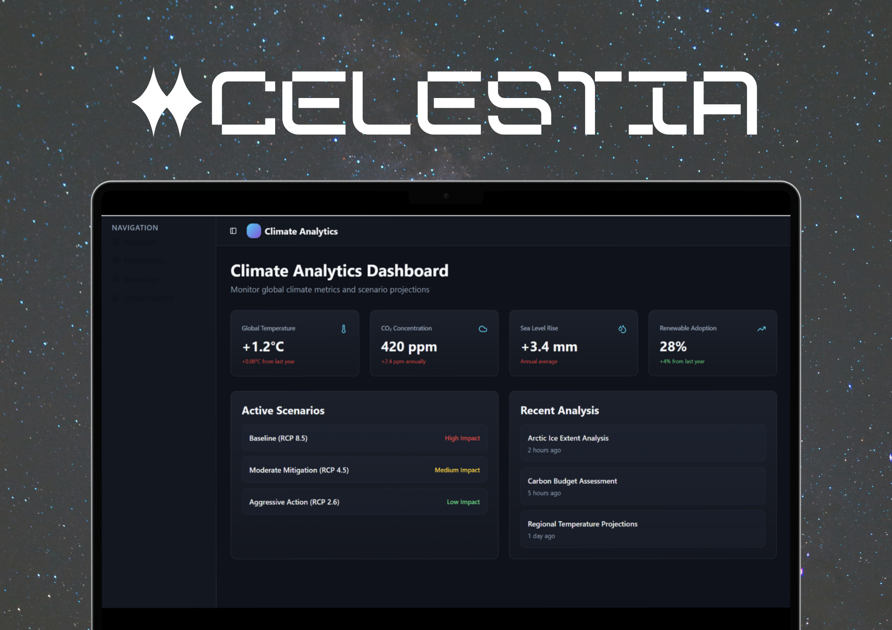This screenshot has width=892, height=630.
Task: Click the Celestia star logo
Action: pyautogui.click(x=166, y=102)
